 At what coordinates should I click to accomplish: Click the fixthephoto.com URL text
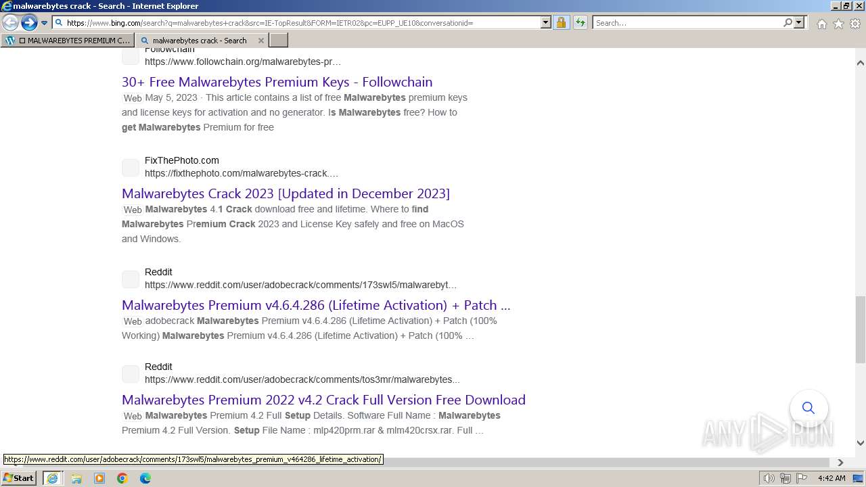[x=242, y=173]
